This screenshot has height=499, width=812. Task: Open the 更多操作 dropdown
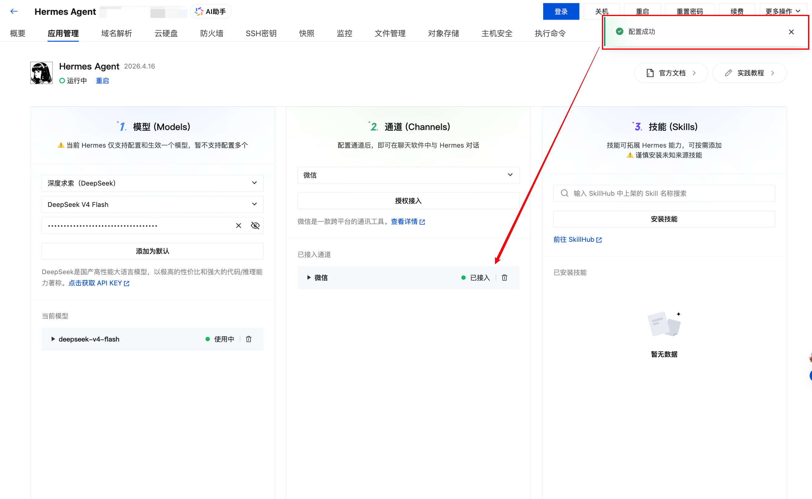tap(783, 11)
